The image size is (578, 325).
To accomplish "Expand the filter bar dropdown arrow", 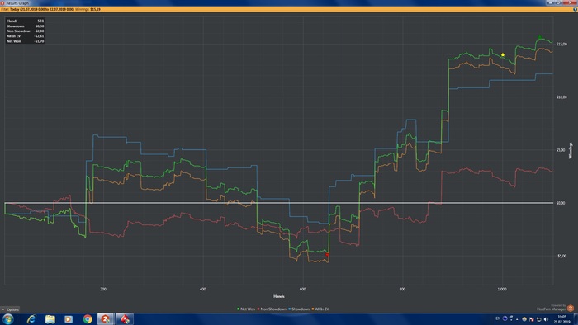I will pyautogui.click(x=575, y=9).
